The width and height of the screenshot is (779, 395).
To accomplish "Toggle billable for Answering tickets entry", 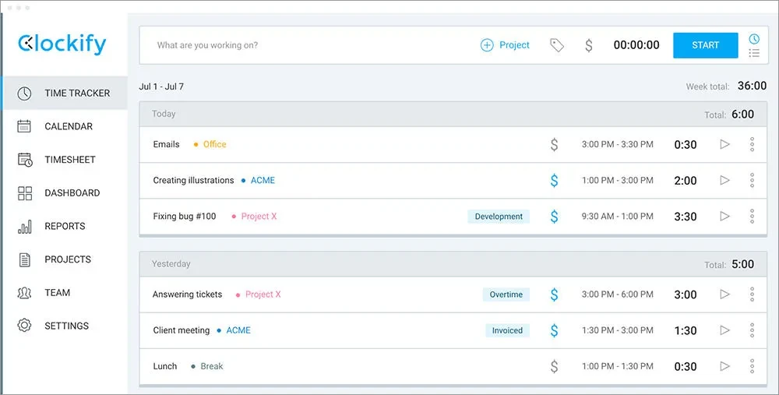I will 554,294.
